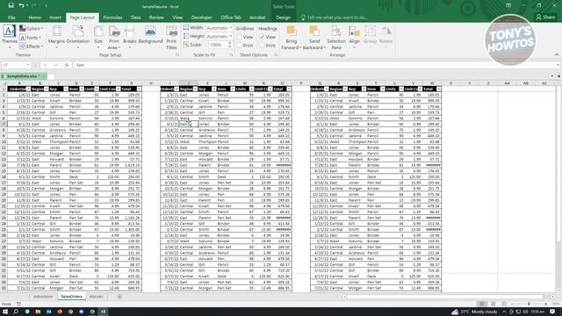Open Ribbon Display Options
The image size is (562, 316).
[x=508, y=5]
